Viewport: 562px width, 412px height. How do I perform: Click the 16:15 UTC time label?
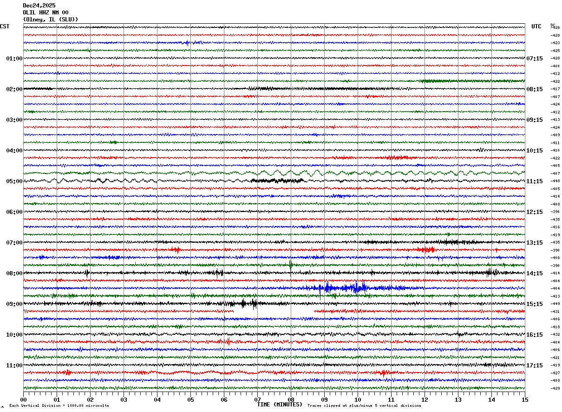point(535,335)
